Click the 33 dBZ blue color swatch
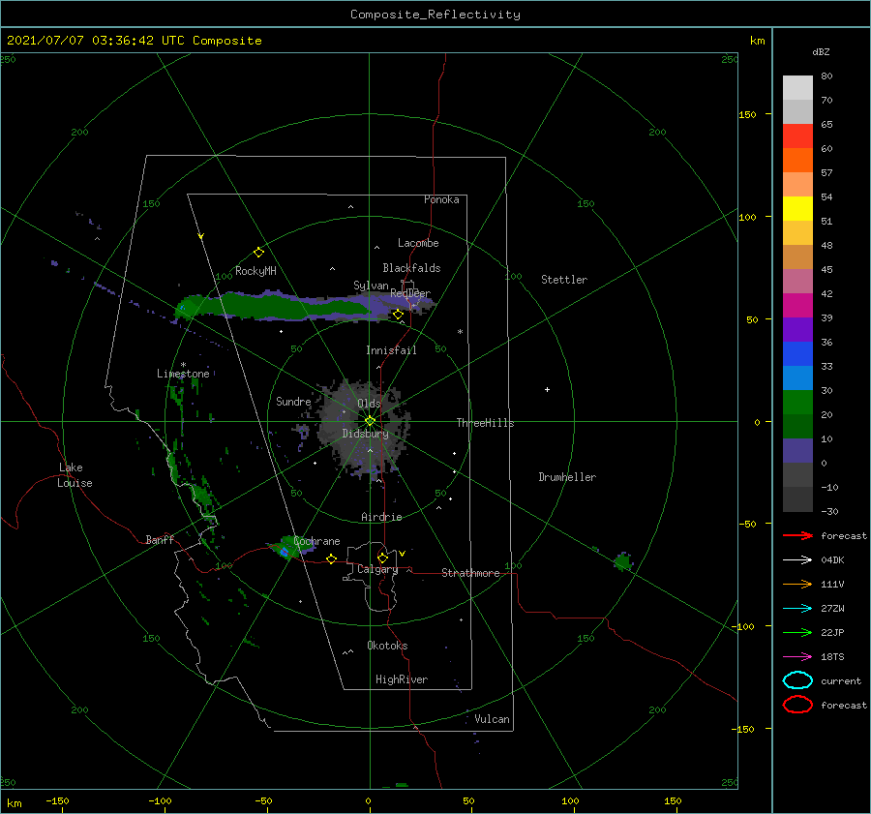Image resolution: width=871 pixels, height=814 pixels. [797, 378]
